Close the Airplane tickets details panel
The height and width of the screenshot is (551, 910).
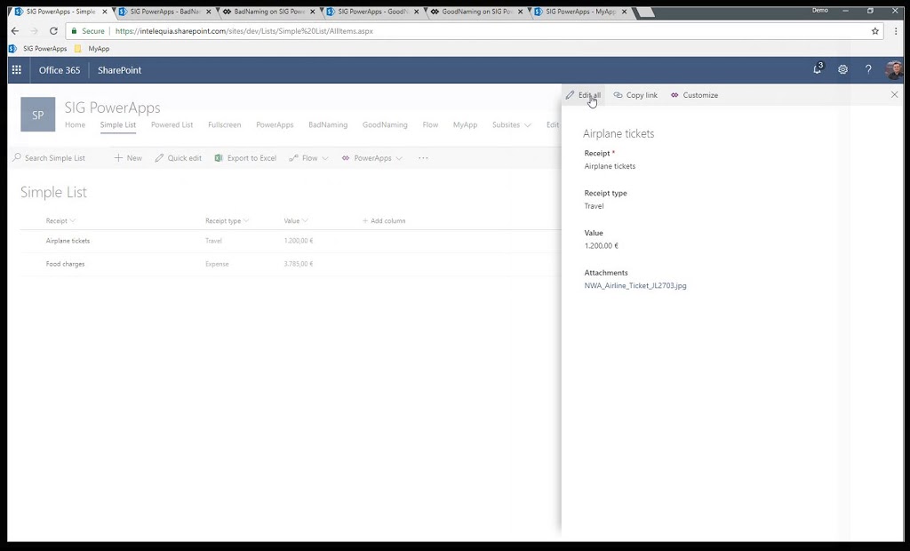click(x=894, y=94)
